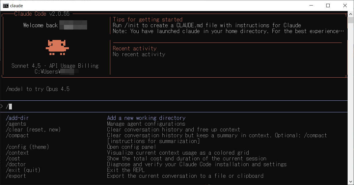Screen dimensions: 354x185
Task: Click the Claude Code crab mascot
Action: 57,47
